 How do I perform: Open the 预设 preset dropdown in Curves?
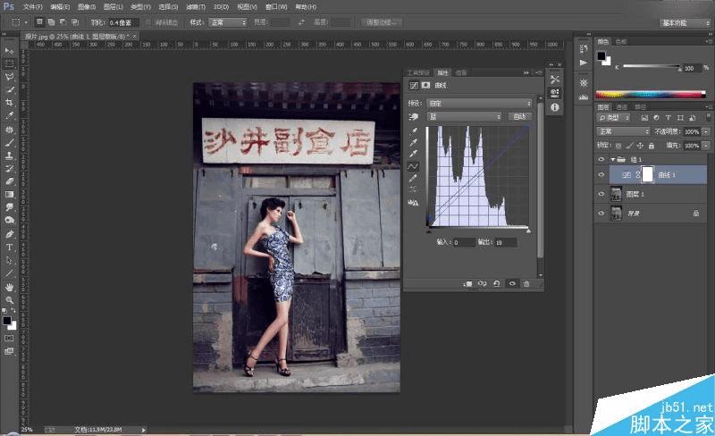click(x=481, y=104)
